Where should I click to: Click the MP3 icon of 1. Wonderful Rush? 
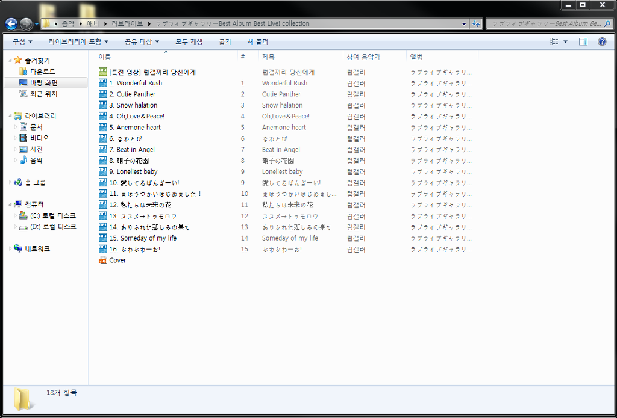point(102,82)
